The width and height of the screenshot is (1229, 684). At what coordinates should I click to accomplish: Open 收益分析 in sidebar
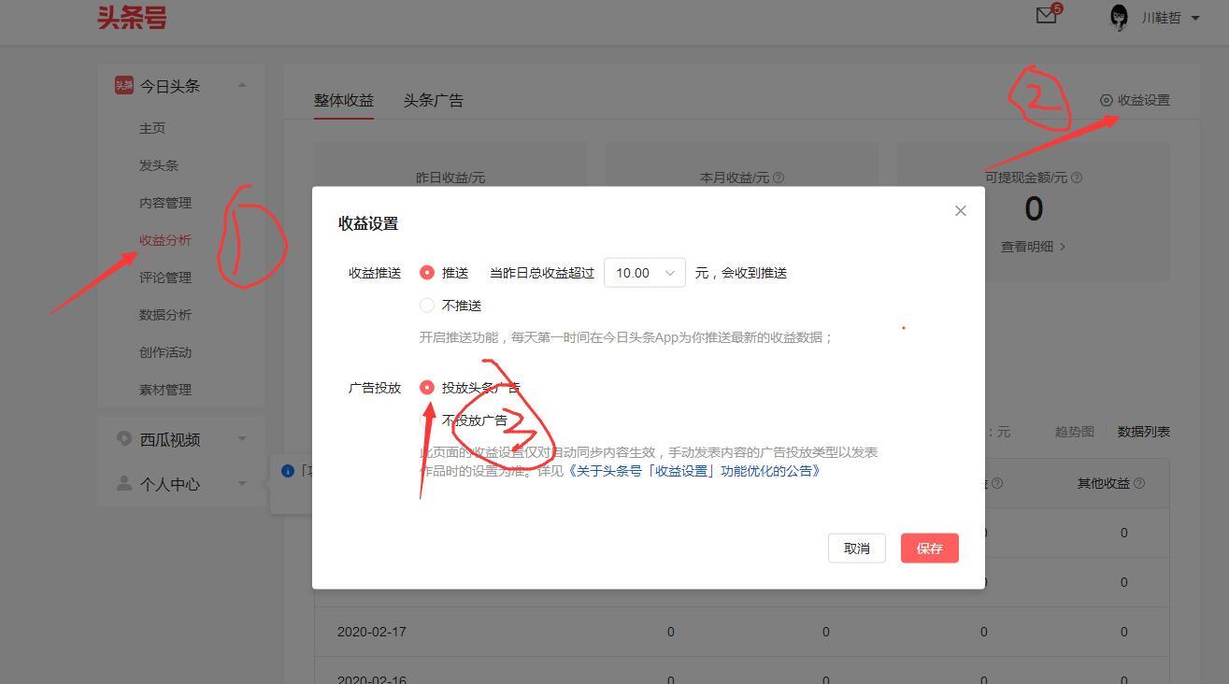coord(165,240)
